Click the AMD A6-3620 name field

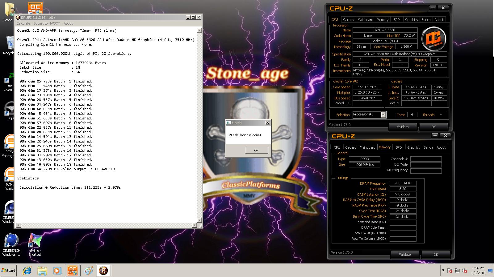pos(385,30)
